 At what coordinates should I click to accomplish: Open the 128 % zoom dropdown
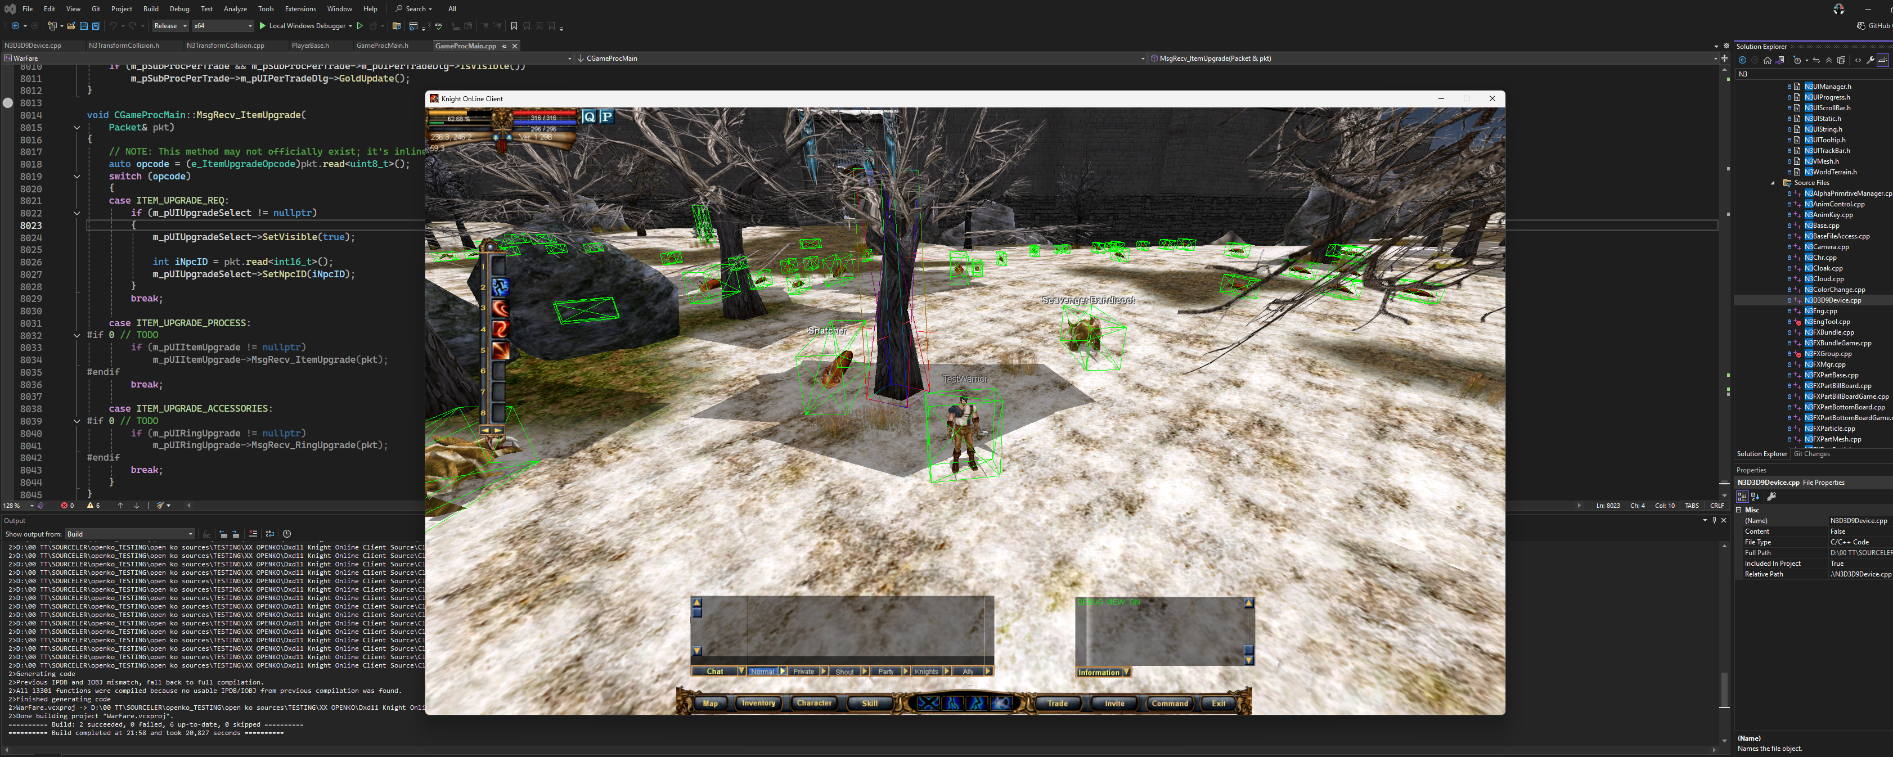pos(19,506)
